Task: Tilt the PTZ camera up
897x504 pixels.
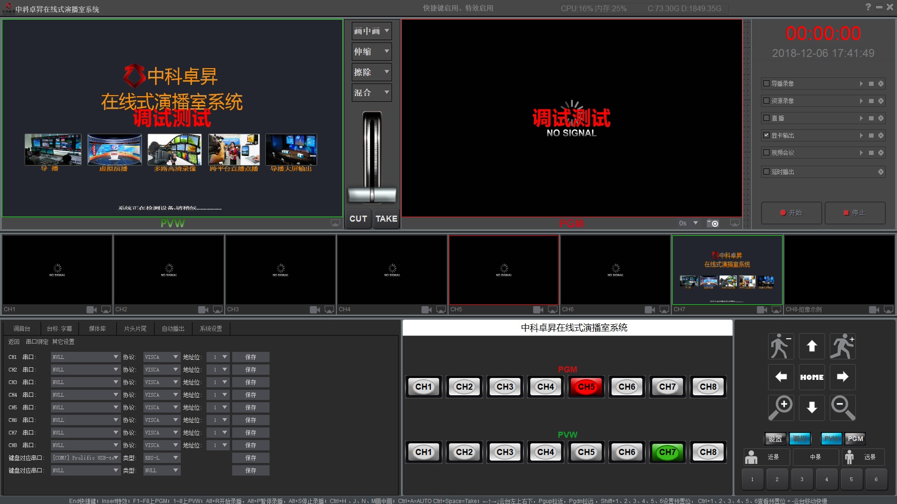Action: (812, 346)
